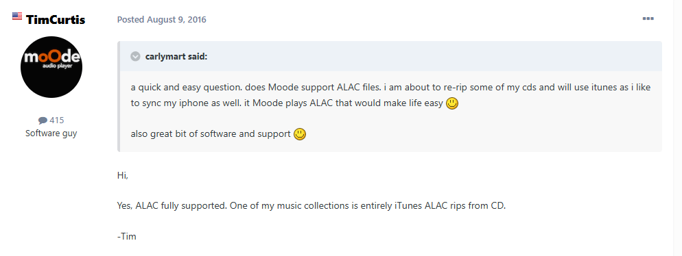Click the US flag icon beside TimCurtis
Viewport: 682px width, 256px height.
[x=17, y=16]
